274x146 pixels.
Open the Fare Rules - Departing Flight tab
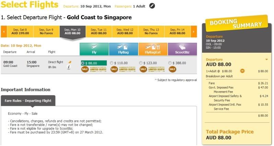coord(28,101)
